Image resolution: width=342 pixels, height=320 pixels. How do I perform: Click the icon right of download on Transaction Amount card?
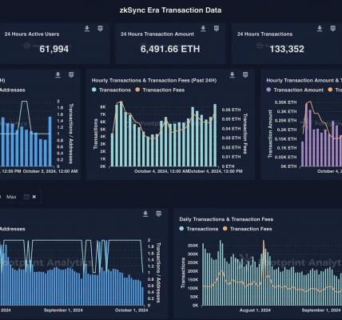pyautogui.click(x=217, y=29)
